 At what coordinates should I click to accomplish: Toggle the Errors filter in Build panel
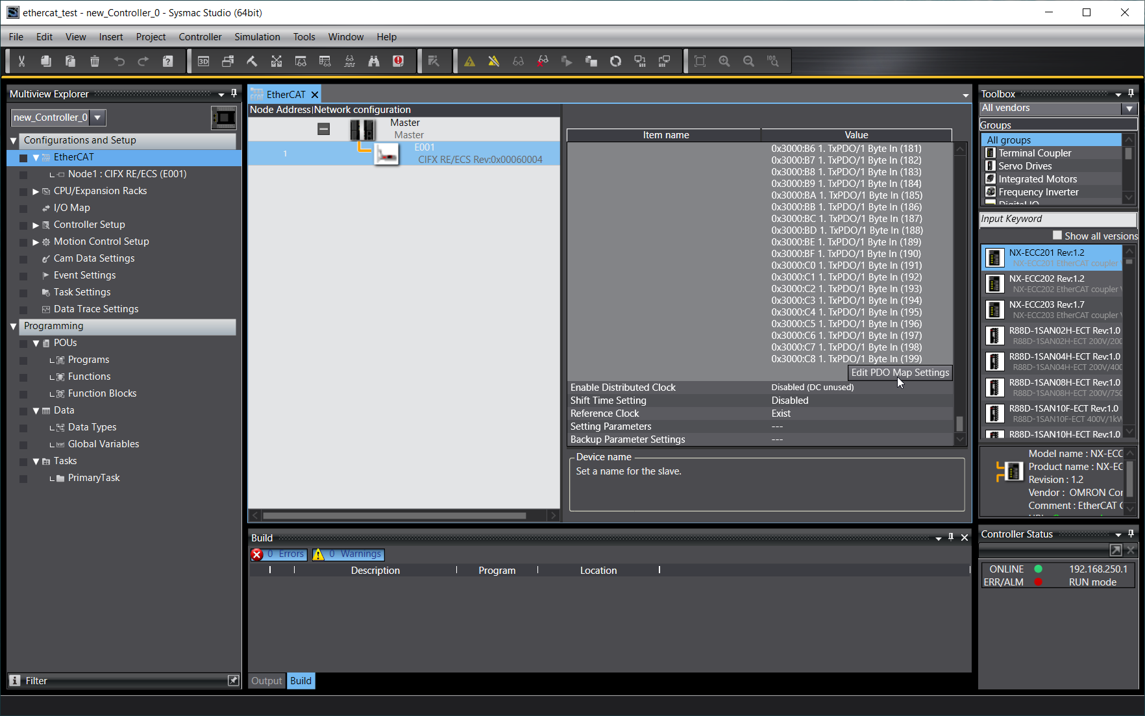278,554
